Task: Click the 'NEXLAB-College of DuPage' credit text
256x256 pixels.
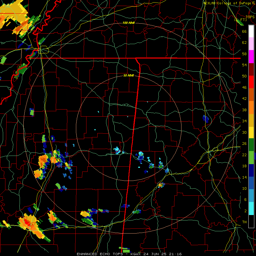Action: tap(228, 3)
